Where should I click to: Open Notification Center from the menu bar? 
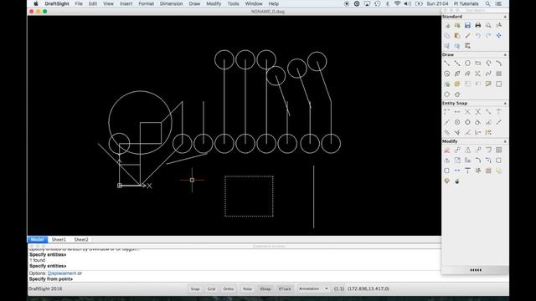[x=499, y=3]
